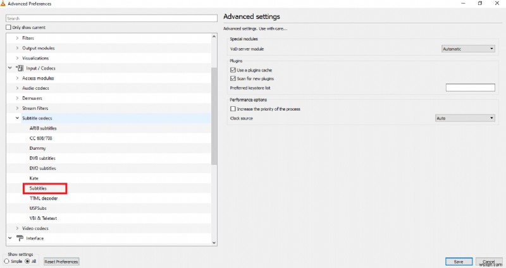
Task: Open the VoD server module dropdown
Action: (467, 49)
